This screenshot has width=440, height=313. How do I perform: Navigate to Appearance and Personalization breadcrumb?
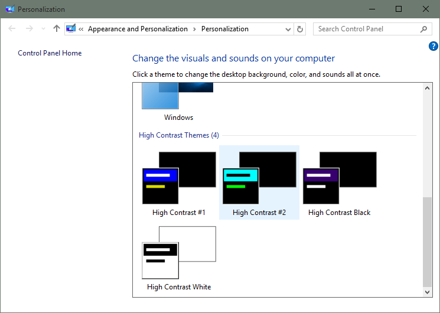point(138,29)
